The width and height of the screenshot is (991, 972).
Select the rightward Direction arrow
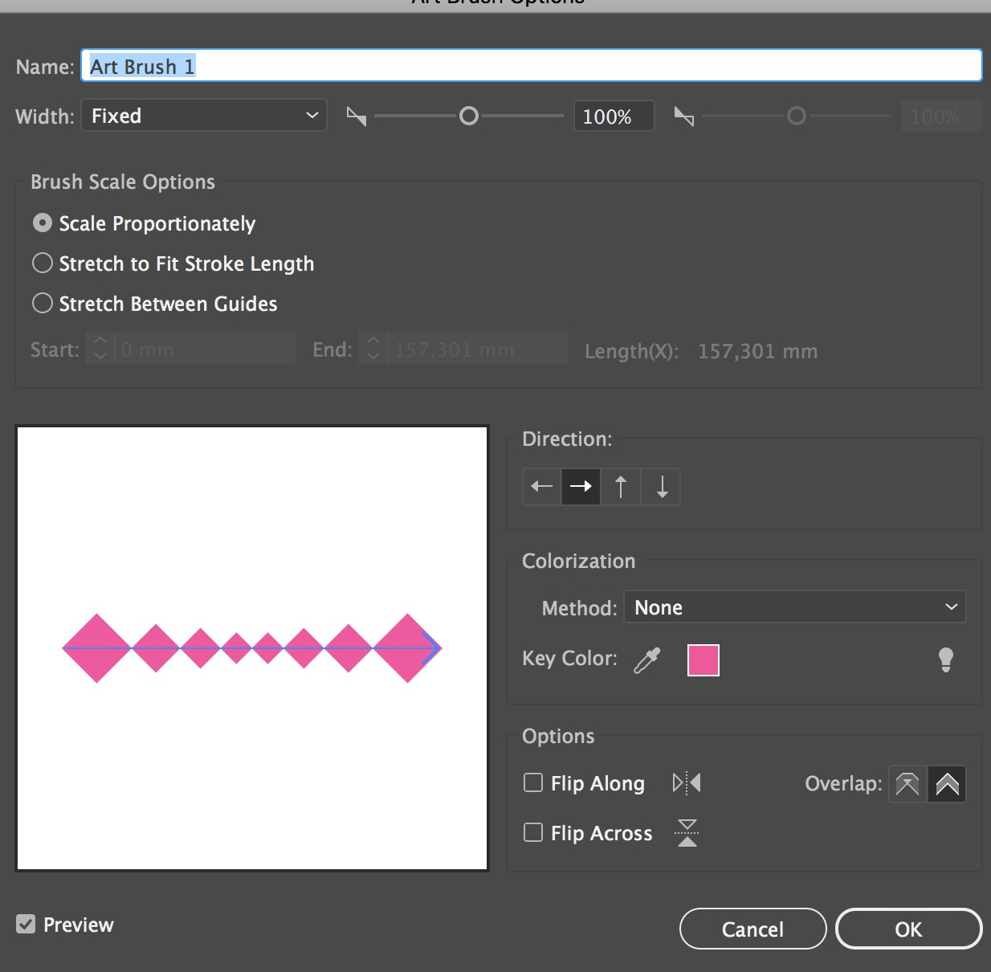[580, 486]
